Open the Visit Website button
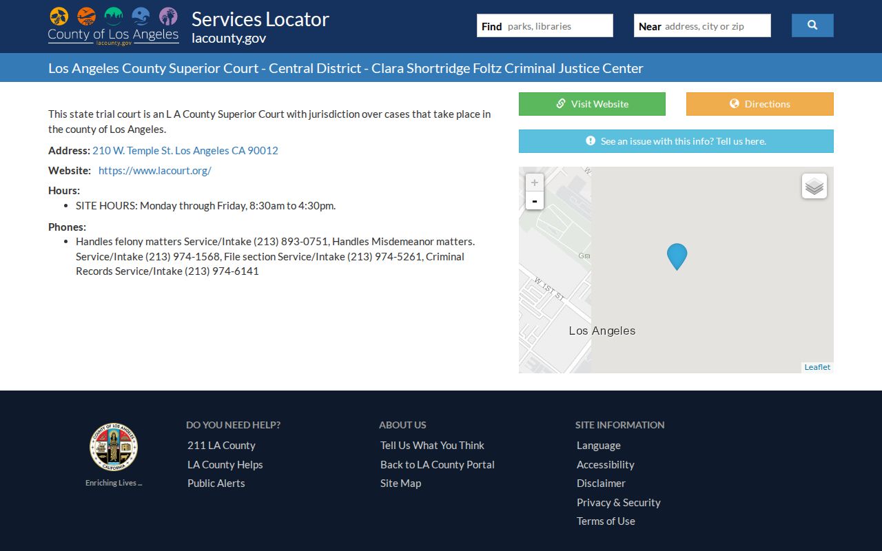Screen dimensions: 882x551 pos(592,104)
